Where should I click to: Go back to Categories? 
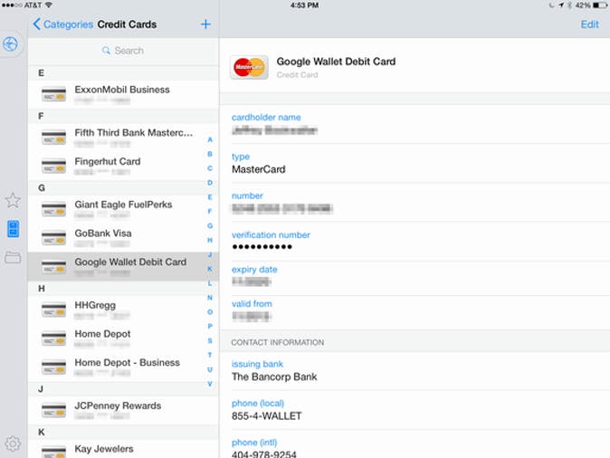[63, 24]
